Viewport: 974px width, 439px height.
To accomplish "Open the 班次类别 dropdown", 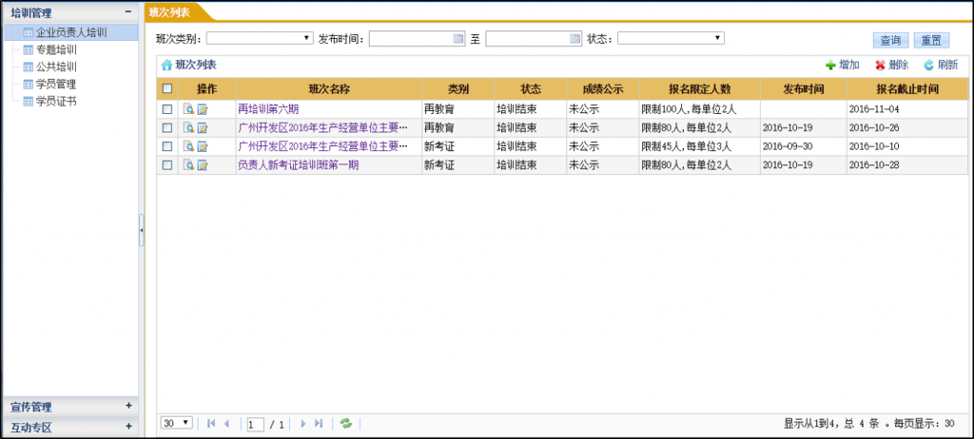I will pos(260,38).
